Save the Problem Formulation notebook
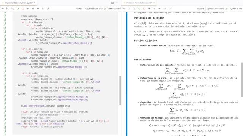Screen dimensions: 243x136 [164, 9]
